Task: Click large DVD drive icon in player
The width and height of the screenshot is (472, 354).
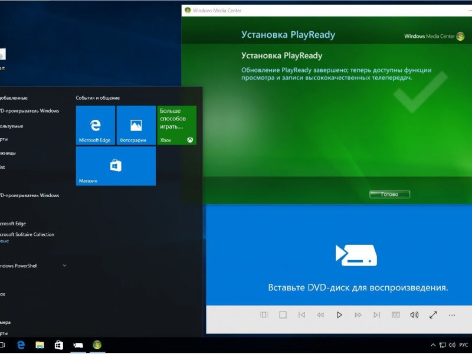Action: pos(356,255)
